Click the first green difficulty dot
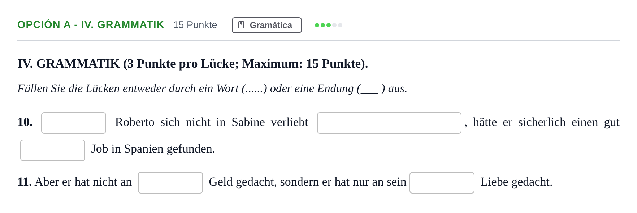 pyautogui.click(x=317, y=25)
